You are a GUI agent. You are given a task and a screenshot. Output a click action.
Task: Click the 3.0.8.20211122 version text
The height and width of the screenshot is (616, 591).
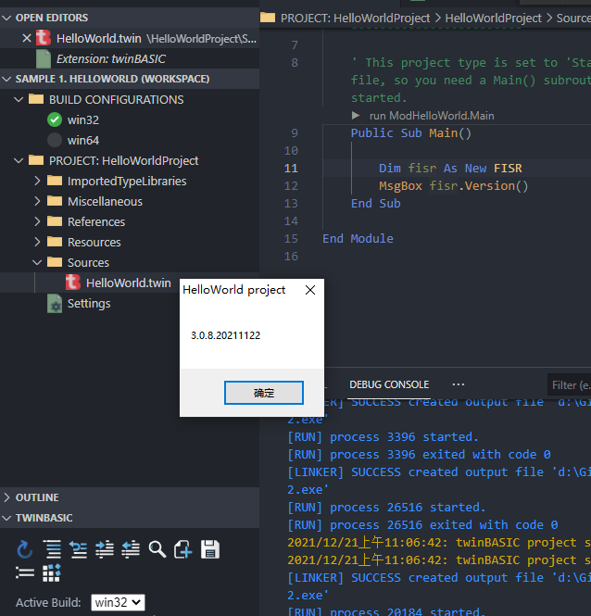tap(225, 335)
